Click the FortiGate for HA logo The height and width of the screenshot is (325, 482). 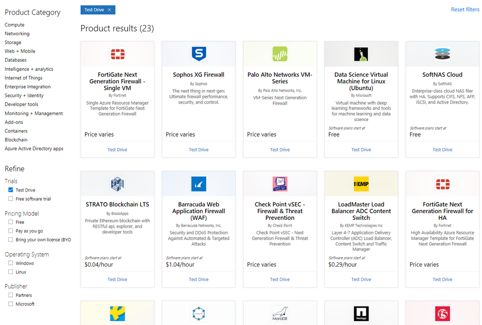442,184
